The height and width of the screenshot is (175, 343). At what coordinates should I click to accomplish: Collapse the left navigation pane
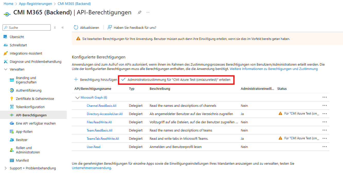coord(63,27)
